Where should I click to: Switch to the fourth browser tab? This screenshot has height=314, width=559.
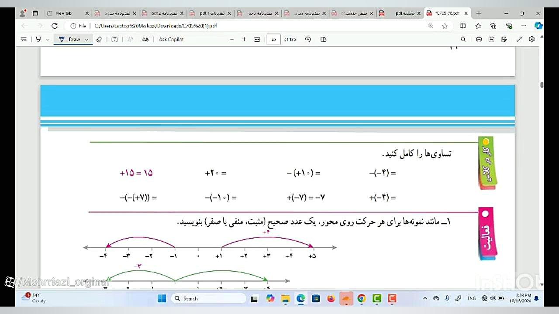tap(210, 13)
